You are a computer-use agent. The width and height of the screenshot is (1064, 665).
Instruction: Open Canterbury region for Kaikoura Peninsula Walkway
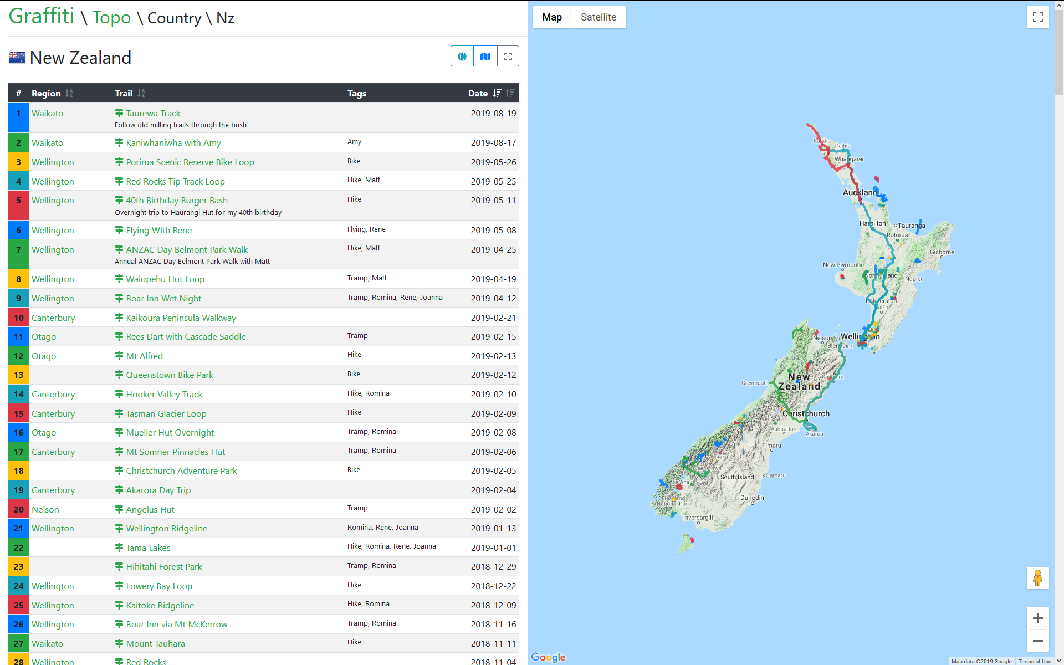tap(53, 318)
